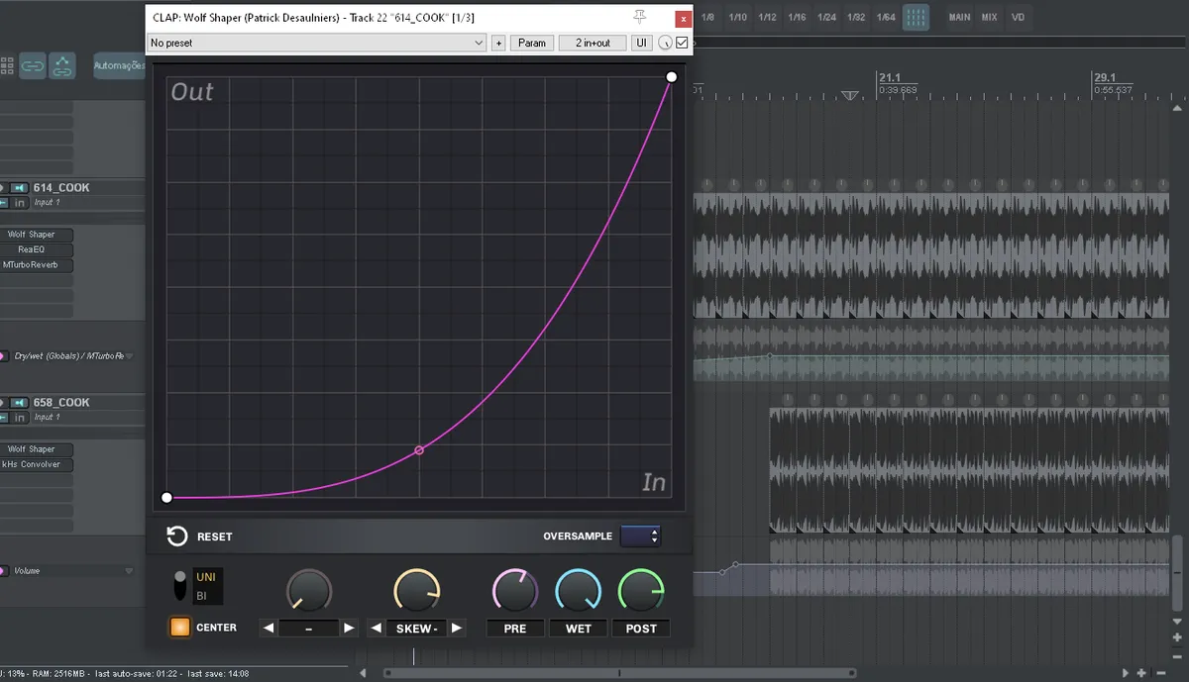Open the OVERSAMPLE selector
The width and height of the screenshot is (1189, 682).
(640, 536)
